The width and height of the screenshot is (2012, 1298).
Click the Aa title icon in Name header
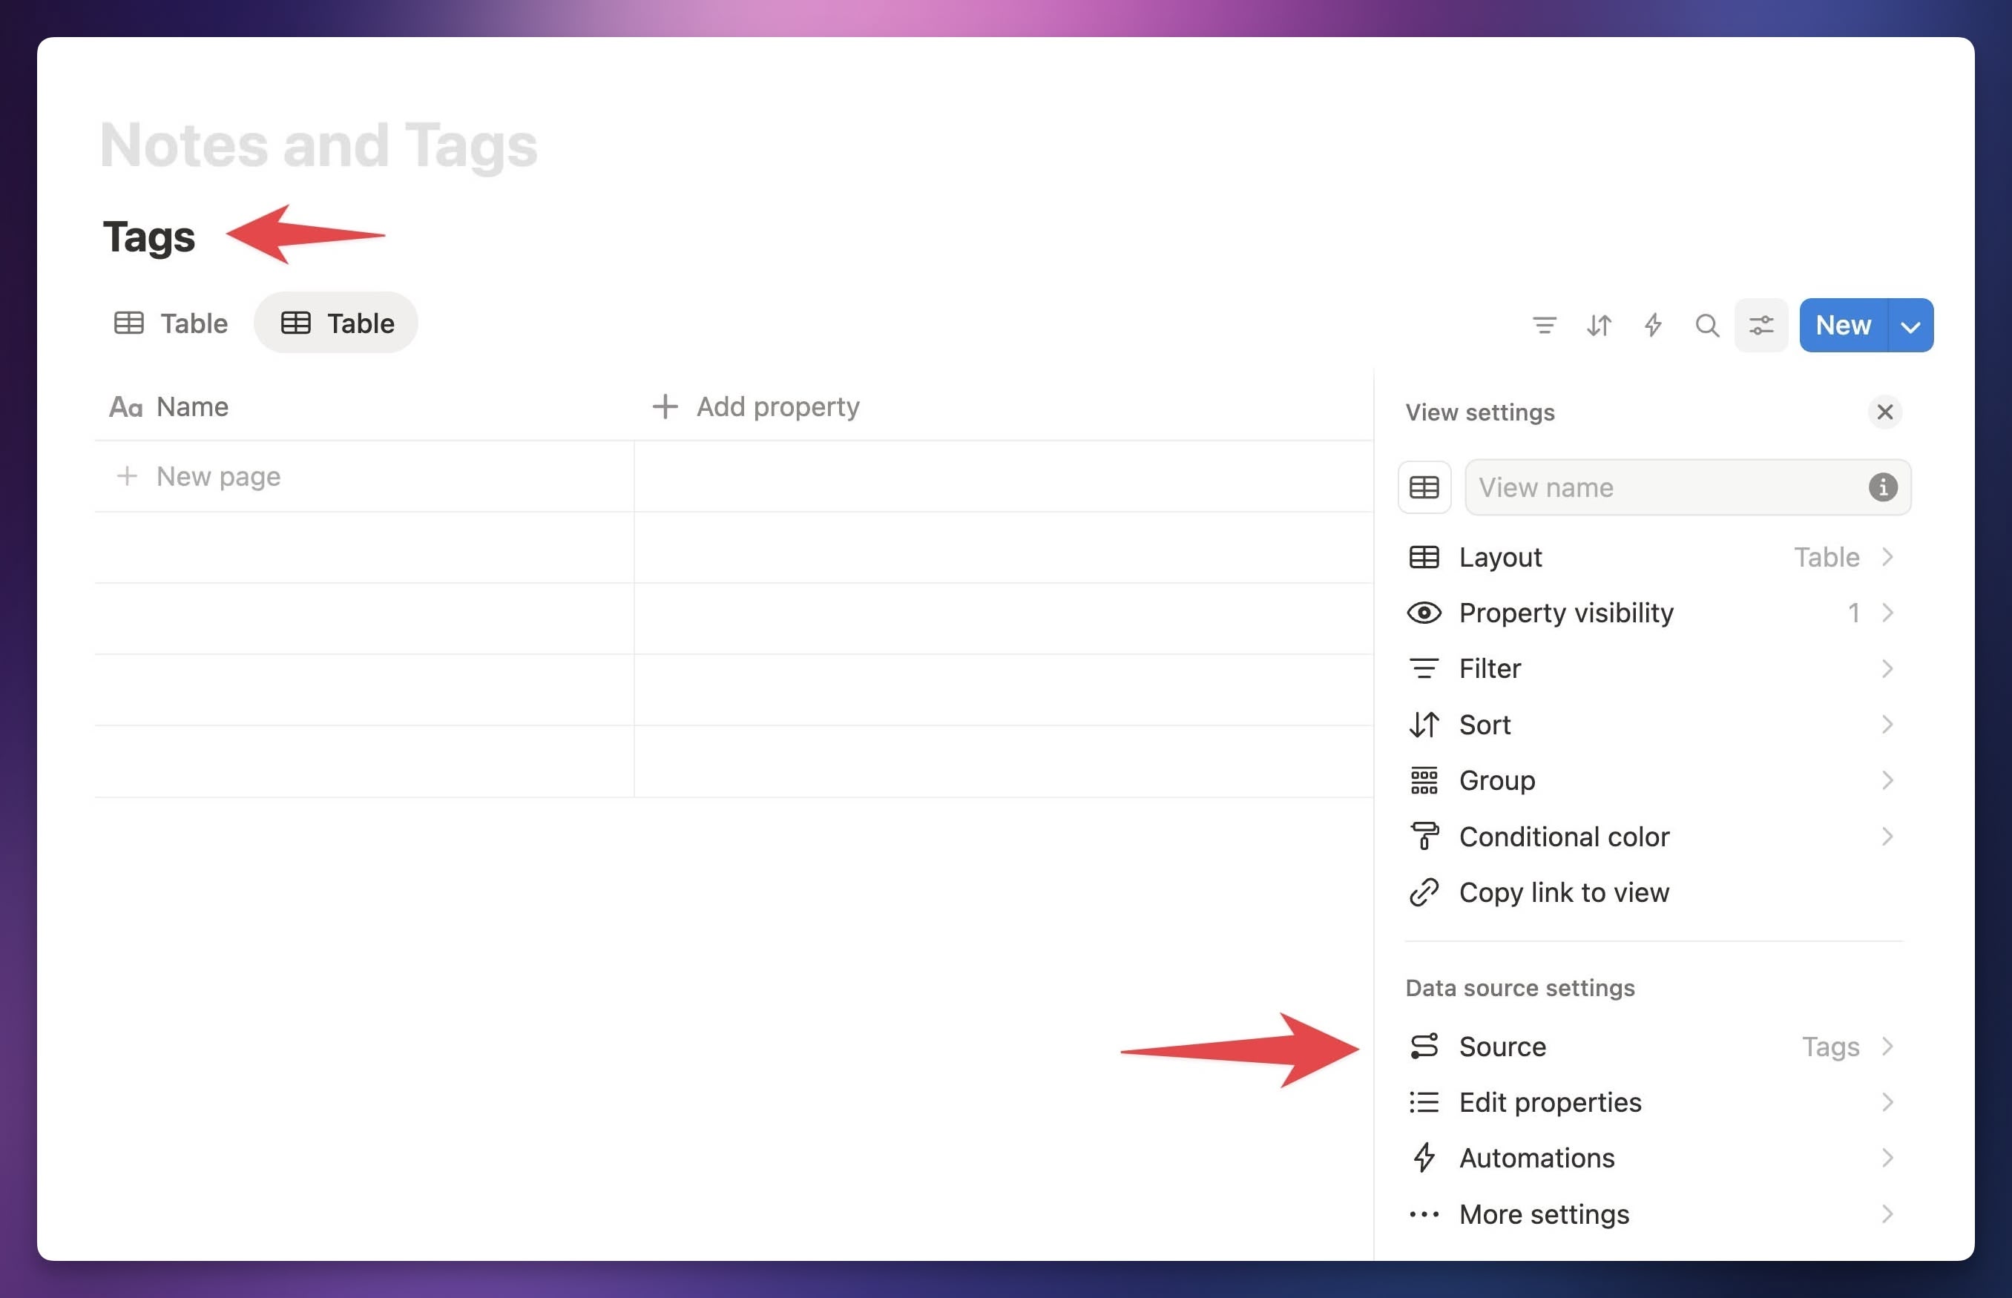(125, 407)
